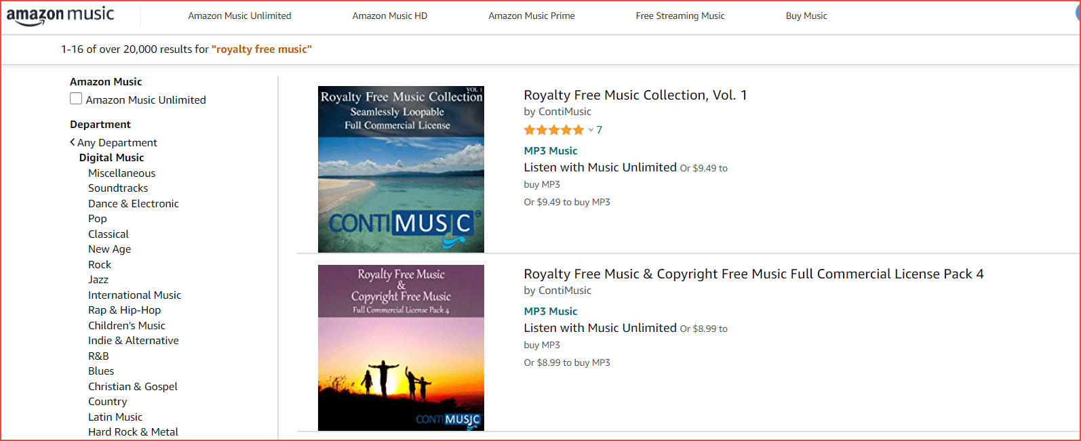Click the Amazon Music logo
This screenshot has height=441, width=1081.
pos(60,16)
